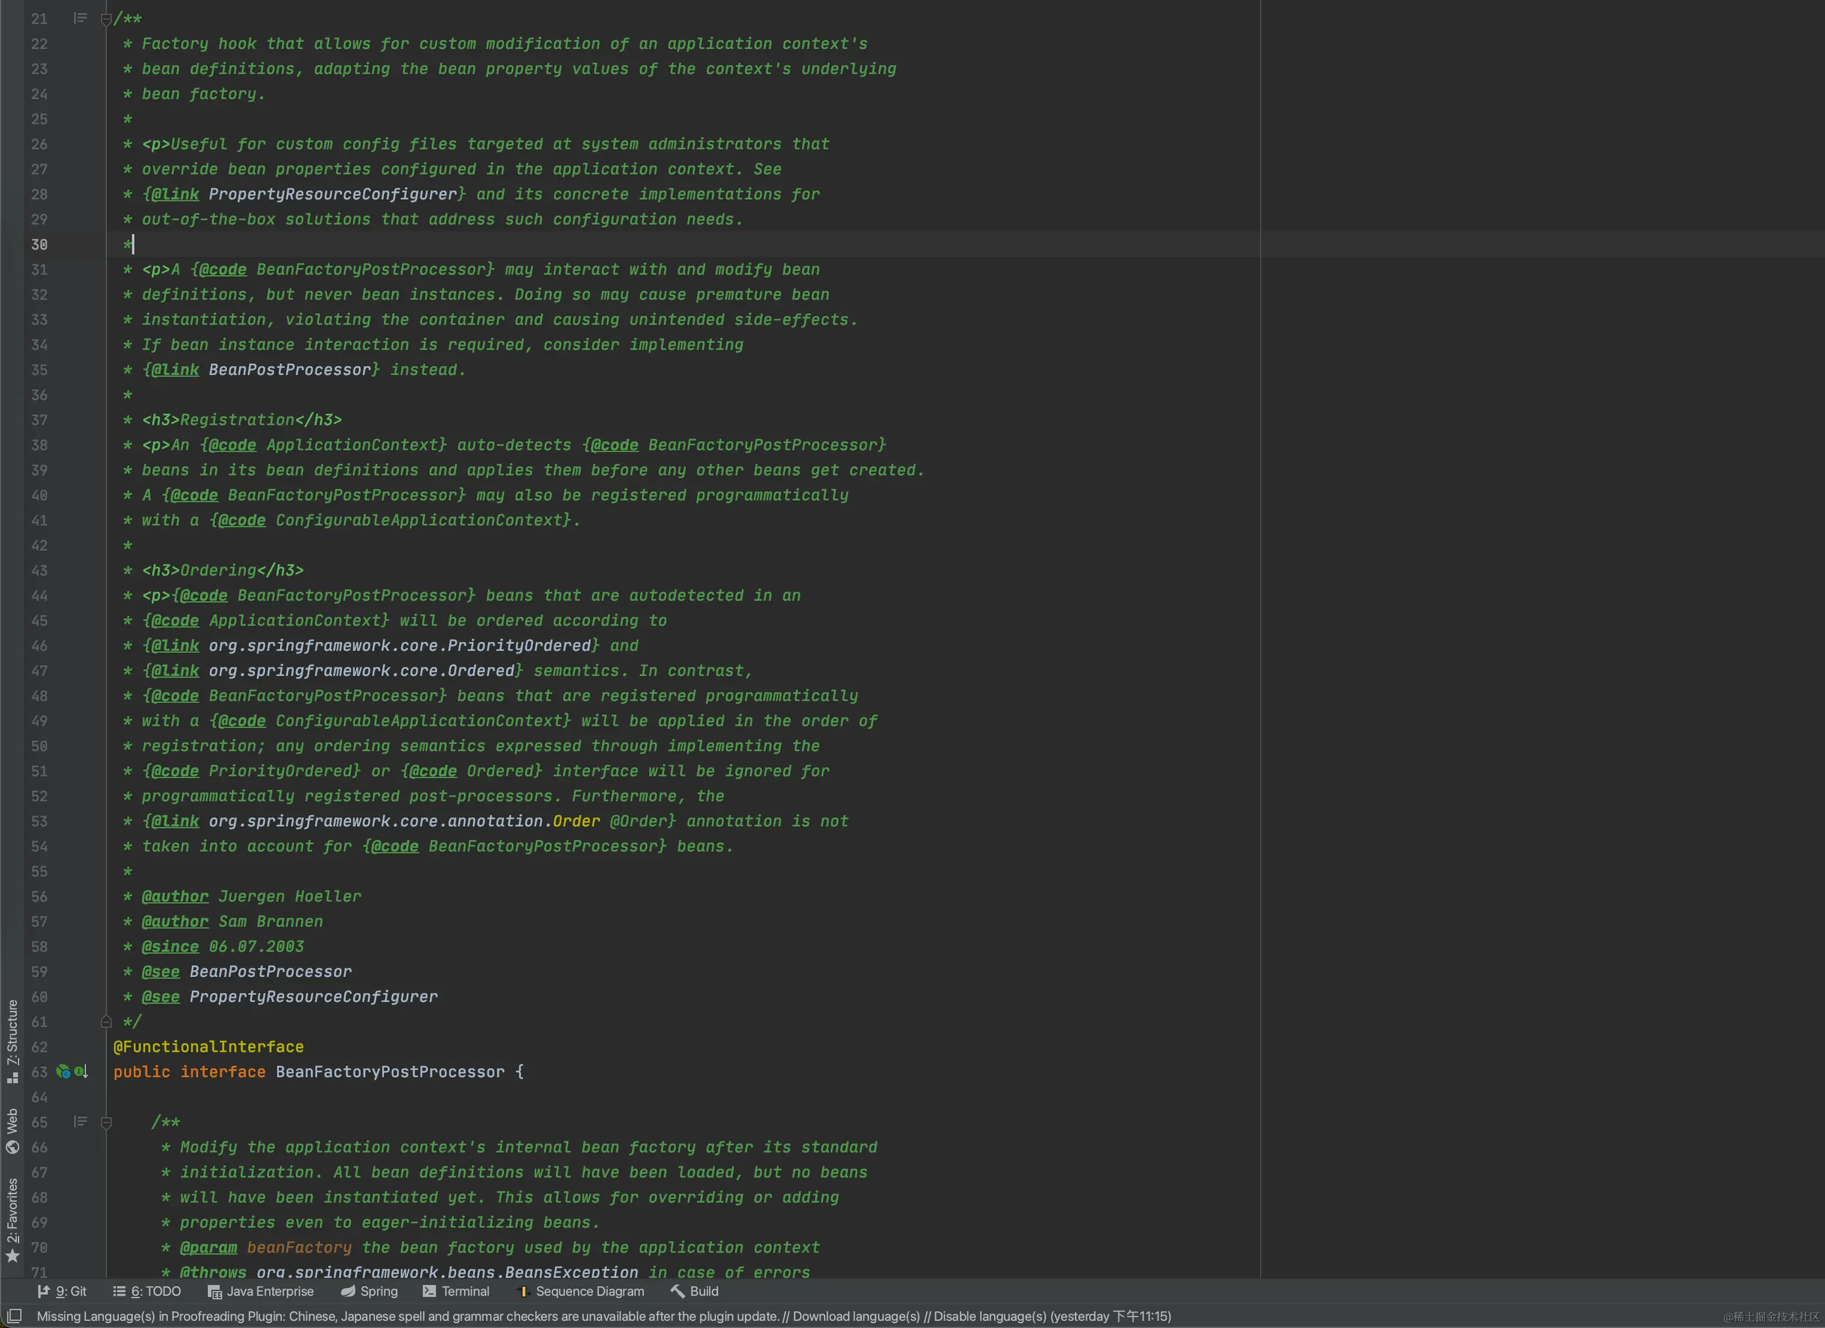Click the tool windows quick-access icon in status bar
Viewport: 1825px width, 1328px height.
tap(14, 1316)
